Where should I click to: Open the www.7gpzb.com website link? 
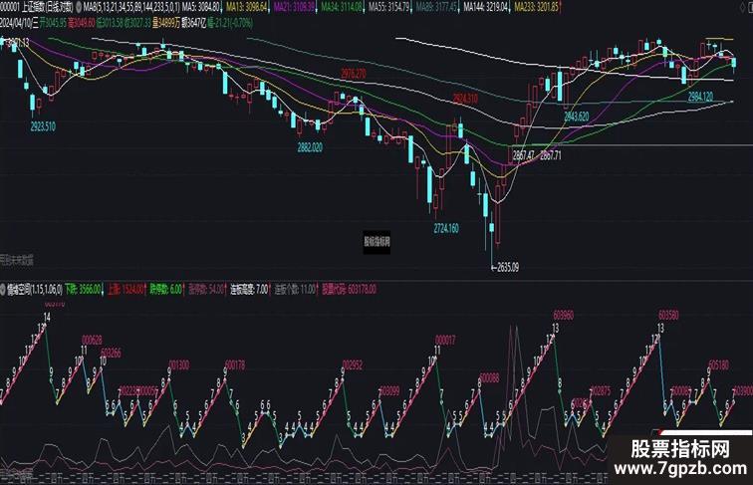680,468
